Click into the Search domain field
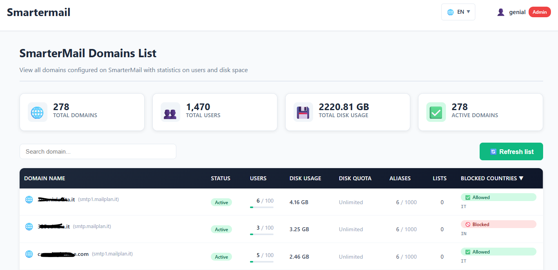558x270 pixels. click(x=98, y=152)
